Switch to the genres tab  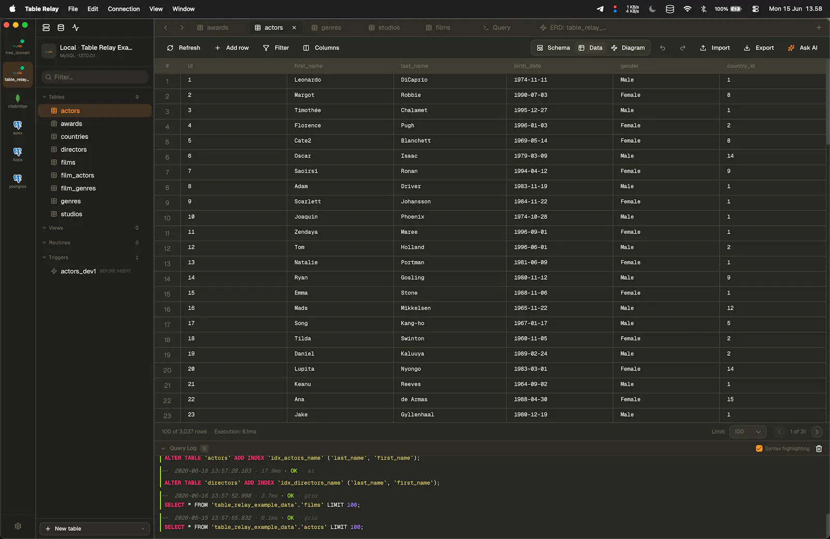tap(326, 27)
